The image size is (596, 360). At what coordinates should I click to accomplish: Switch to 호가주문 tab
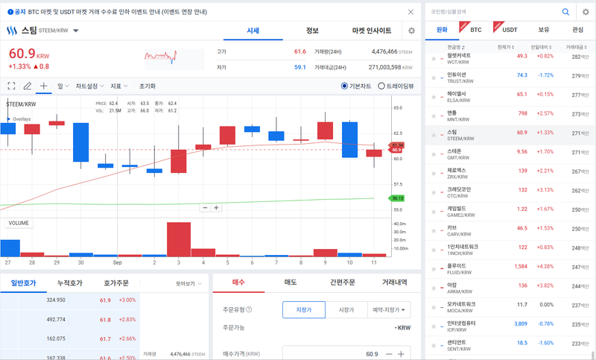tap(116, 283)
